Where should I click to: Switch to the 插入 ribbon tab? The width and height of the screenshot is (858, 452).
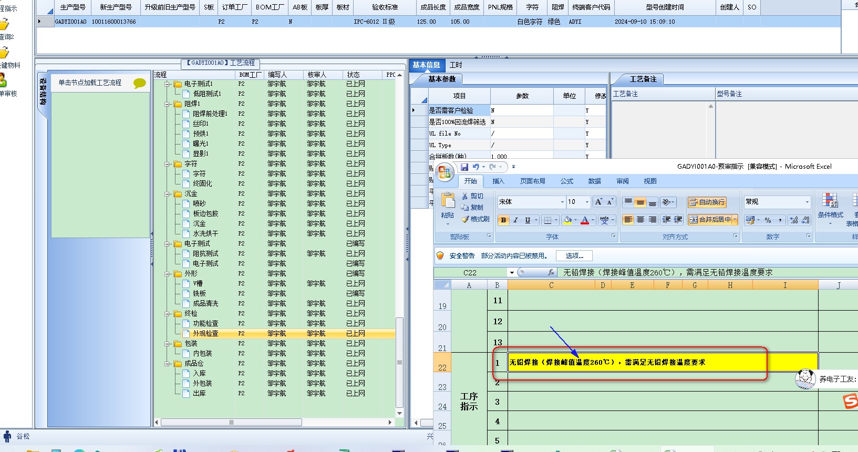pyautogui.click(x=498, y=181)
